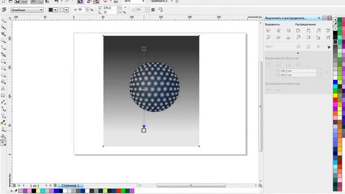345x194 pixels.
Task: Open the Линейные fill type dropdown
Action: point(27,10)
